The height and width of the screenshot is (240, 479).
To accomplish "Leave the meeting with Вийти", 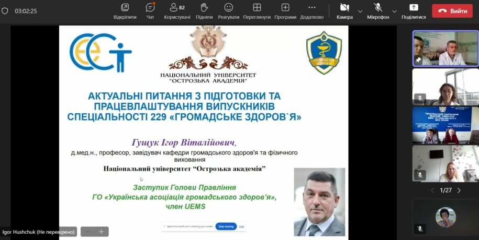I will pos(452,11).
